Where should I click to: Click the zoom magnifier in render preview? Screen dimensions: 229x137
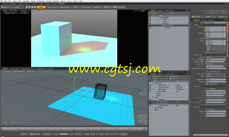click(139, 11)
